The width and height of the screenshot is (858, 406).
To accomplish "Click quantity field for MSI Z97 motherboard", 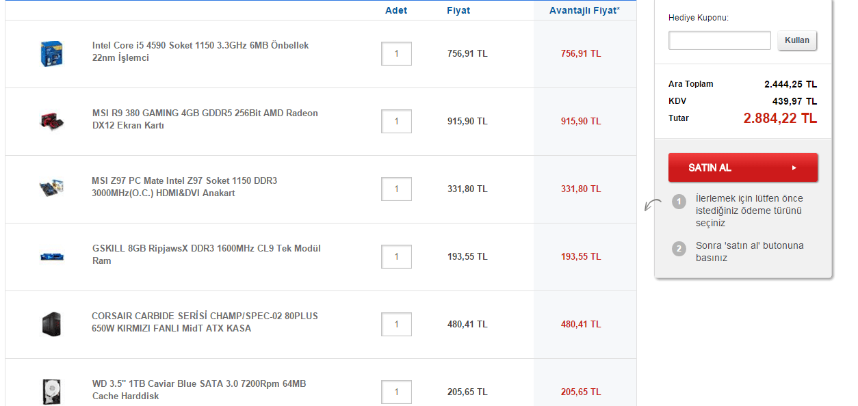I will pos(396,189).
